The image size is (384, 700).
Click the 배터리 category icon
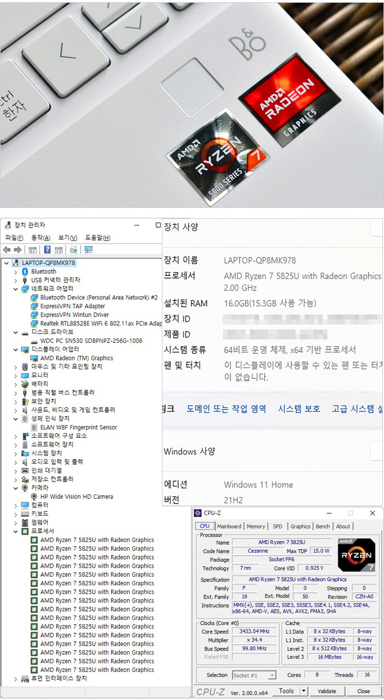(25, 384)
